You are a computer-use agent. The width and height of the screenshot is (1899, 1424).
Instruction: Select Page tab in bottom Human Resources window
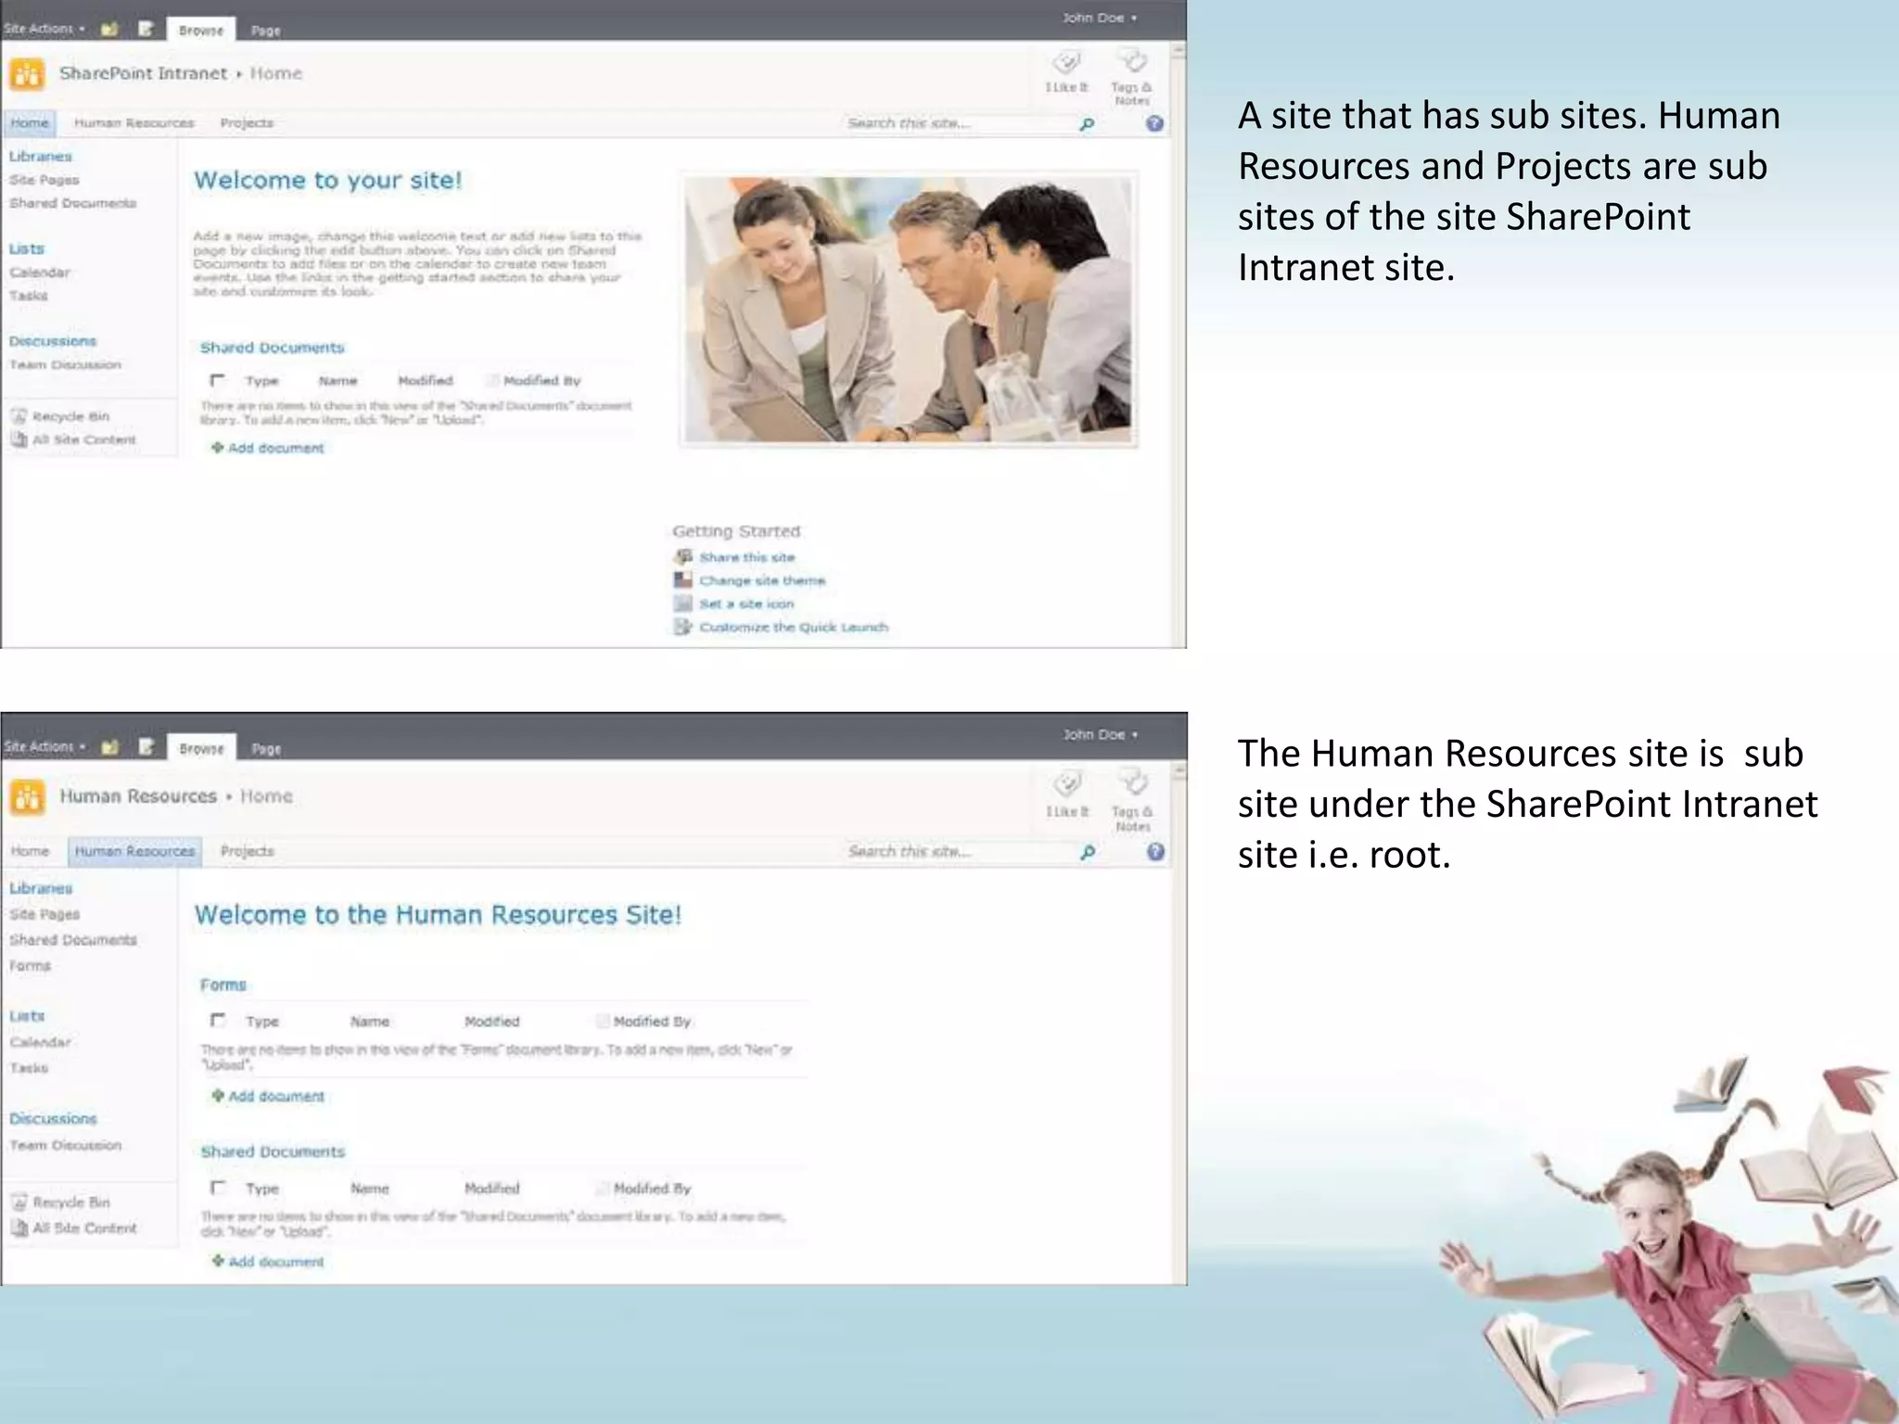tap(266, 749)
